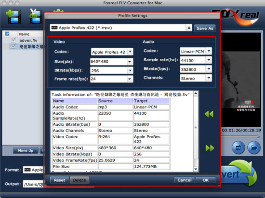Image resolution: width=265 pixels, height=198 pixels.
Task: Click in the Video Bitrate 256 field
Action: click(108, 70)
